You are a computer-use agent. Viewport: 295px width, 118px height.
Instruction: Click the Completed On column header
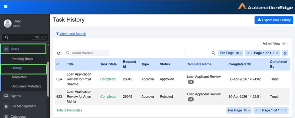240,64
